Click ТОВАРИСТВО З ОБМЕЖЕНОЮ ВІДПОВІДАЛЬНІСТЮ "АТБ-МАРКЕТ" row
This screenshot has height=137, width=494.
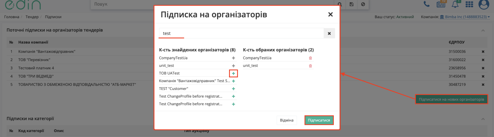pos(77,85)
